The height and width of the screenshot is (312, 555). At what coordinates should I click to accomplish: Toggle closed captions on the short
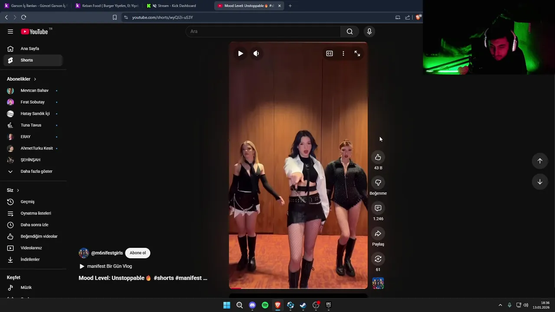pyautogui.click(x=330, y=53)
